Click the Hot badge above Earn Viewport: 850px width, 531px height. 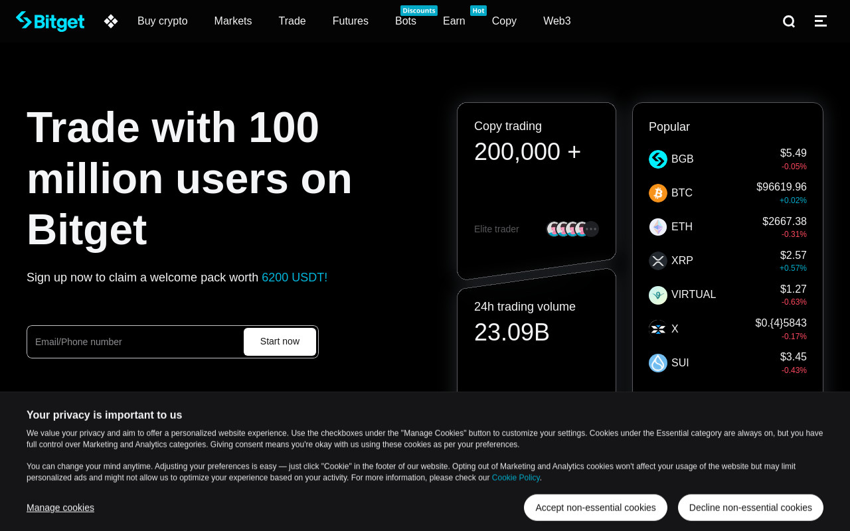coord(478,11)
